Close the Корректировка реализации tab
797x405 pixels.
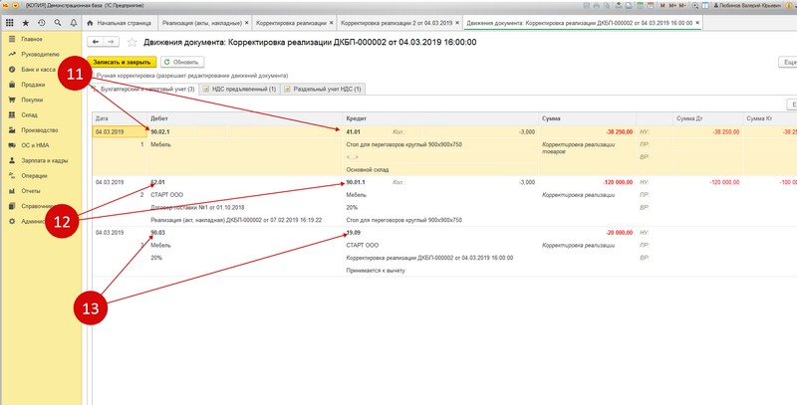(332, 23)
